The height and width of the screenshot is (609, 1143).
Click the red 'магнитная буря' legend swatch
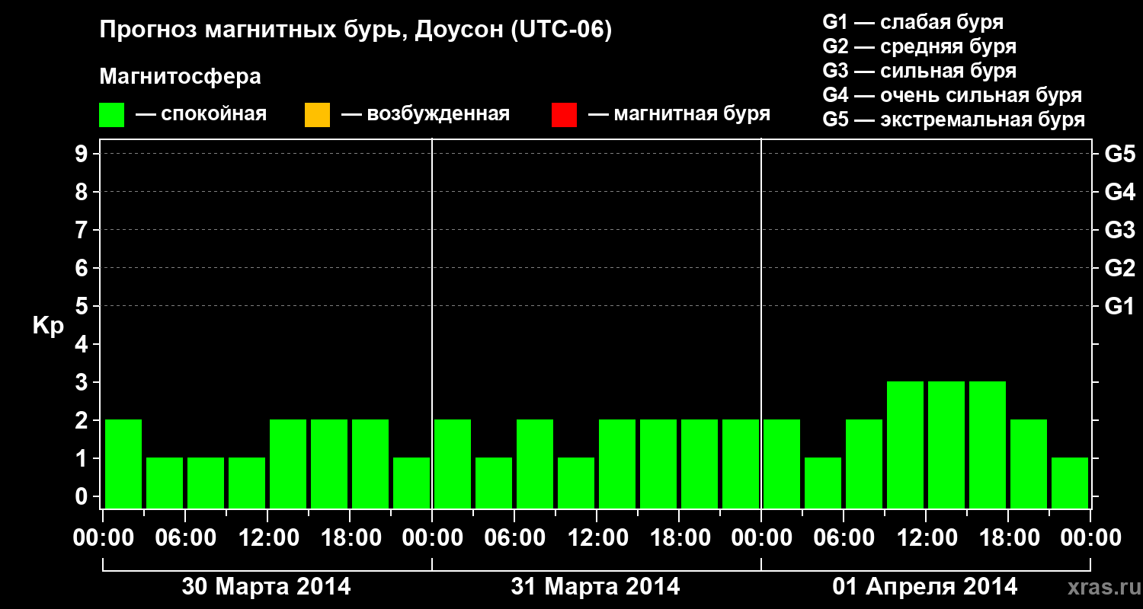[564, 115]
